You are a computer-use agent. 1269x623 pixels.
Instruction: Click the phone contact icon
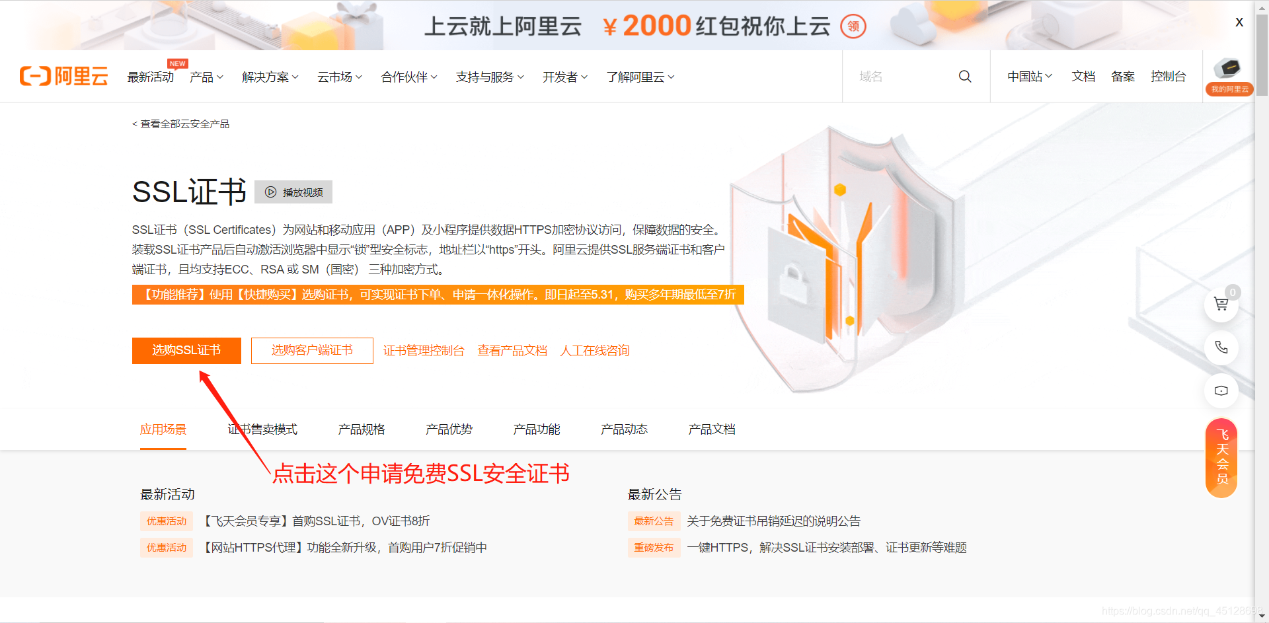[1221, 348]
